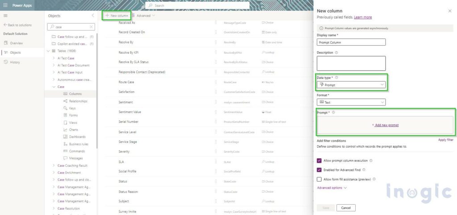
Task: Open the Learn more link
Action: pos(363,17)
